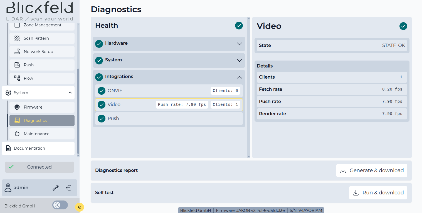Toggle the light/dark theme switch
The height and width of the screenshot is (213, 422).
coord(60,205)
